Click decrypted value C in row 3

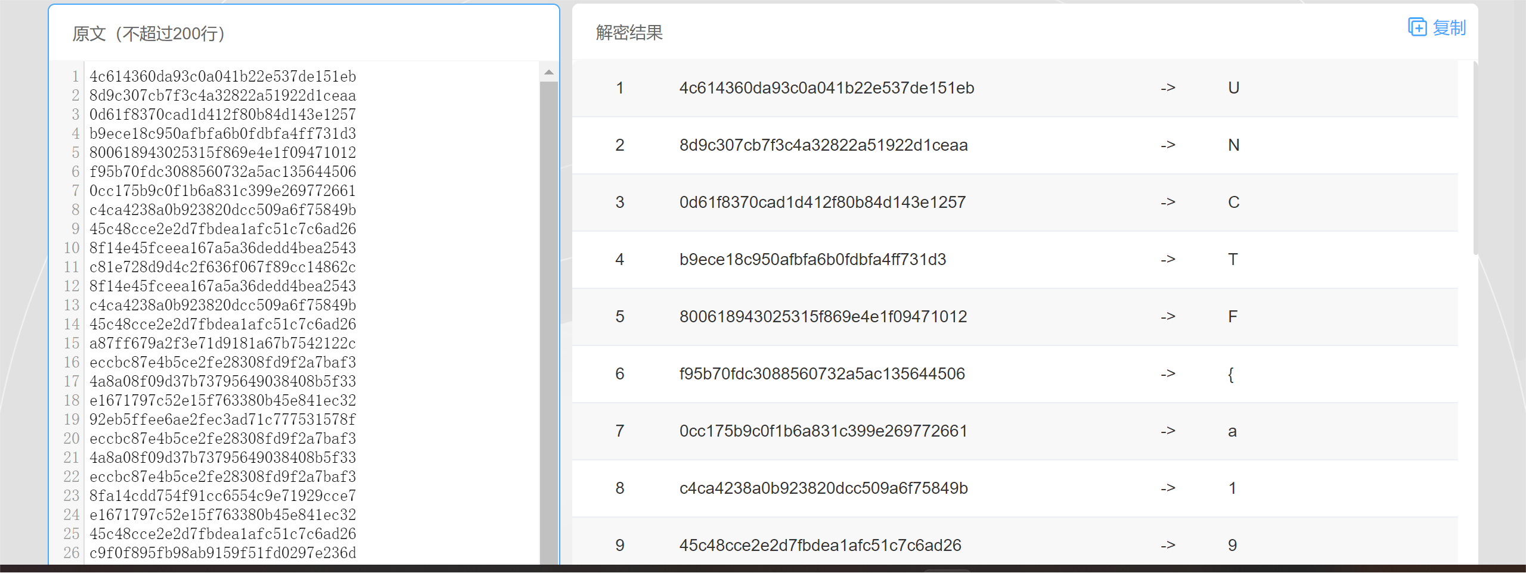(1234, 203)
